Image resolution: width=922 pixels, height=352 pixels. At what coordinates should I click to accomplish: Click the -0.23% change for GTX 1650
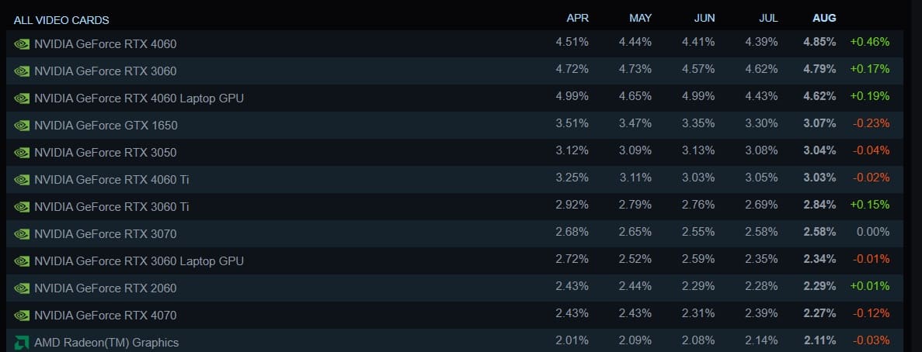click(x=870, y=124)
